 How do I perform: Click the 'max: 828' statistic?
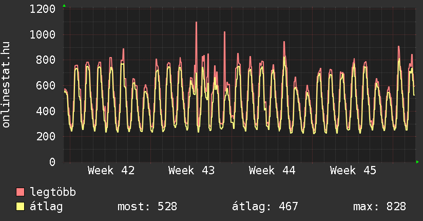click(x=379, y=207)
